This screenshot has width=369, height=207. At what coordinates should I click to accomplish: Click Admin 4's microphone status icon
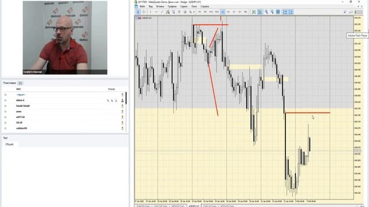point(108,101)
